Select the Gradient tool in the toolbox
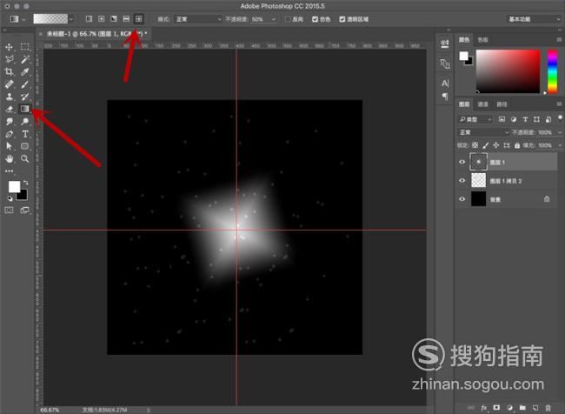Screen dimensions: 565x414 pyautogui.click(x=25, y=109)
